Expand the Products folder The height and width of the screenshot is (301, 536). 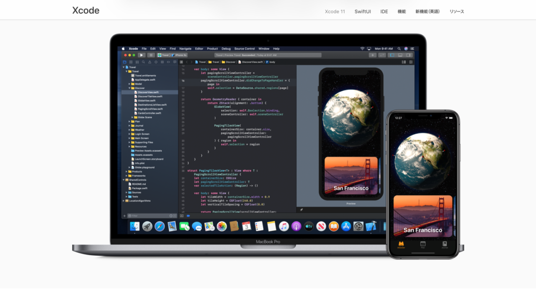click(x=127, y=171)
